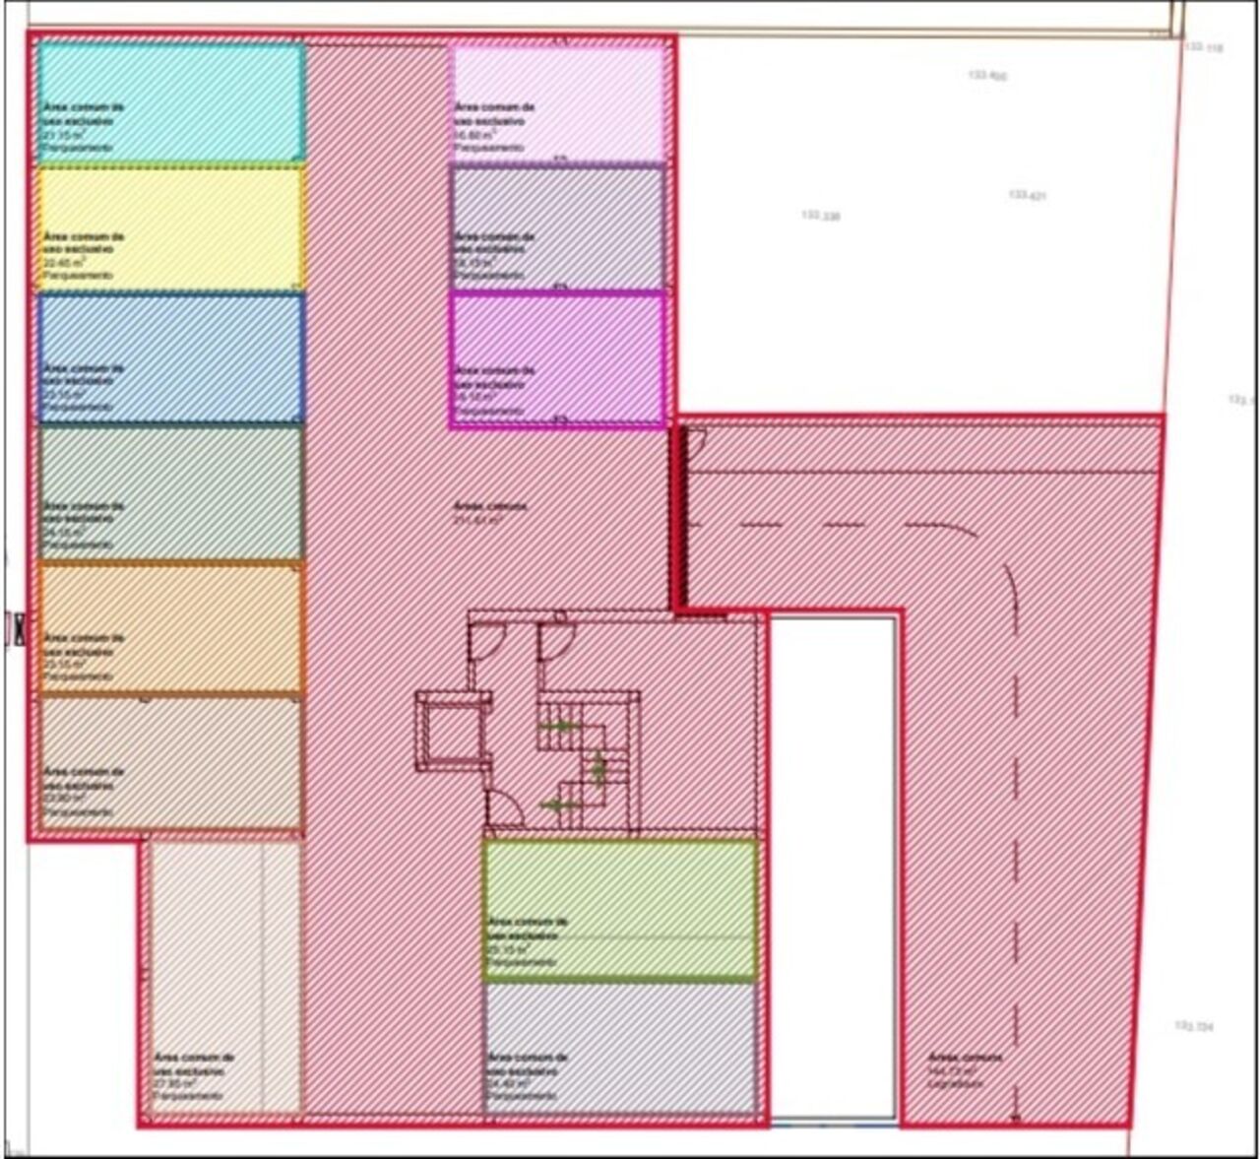Click the top green stair direction arrow
The image size is (1260, 1159).
coord(559,726)
